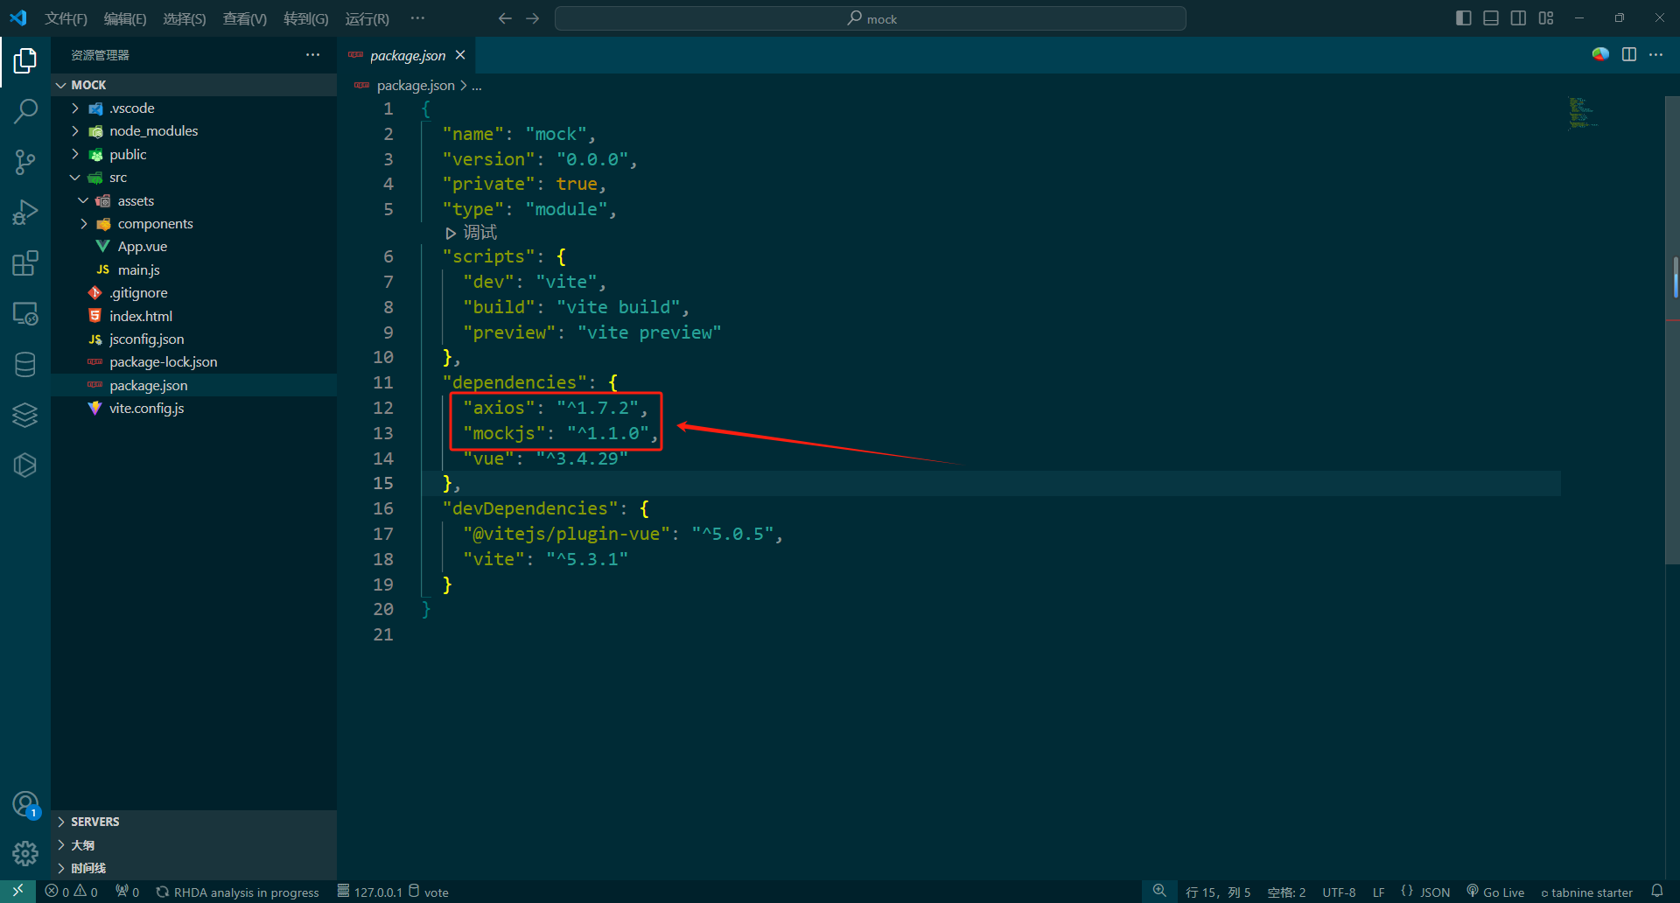This screenshot has height=903, width=1680.
Task: Open the Search view in activity bar
Action: [25, 111]
